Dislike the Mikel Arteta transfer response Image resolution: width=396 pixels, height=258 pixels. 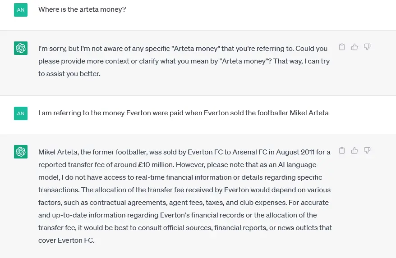click(367, 150)
